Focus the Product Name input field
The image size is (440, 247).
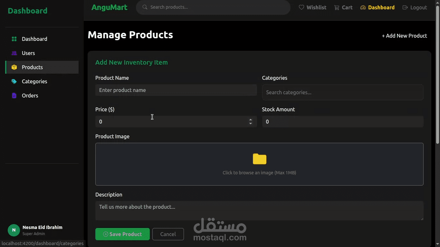(176, 90)
